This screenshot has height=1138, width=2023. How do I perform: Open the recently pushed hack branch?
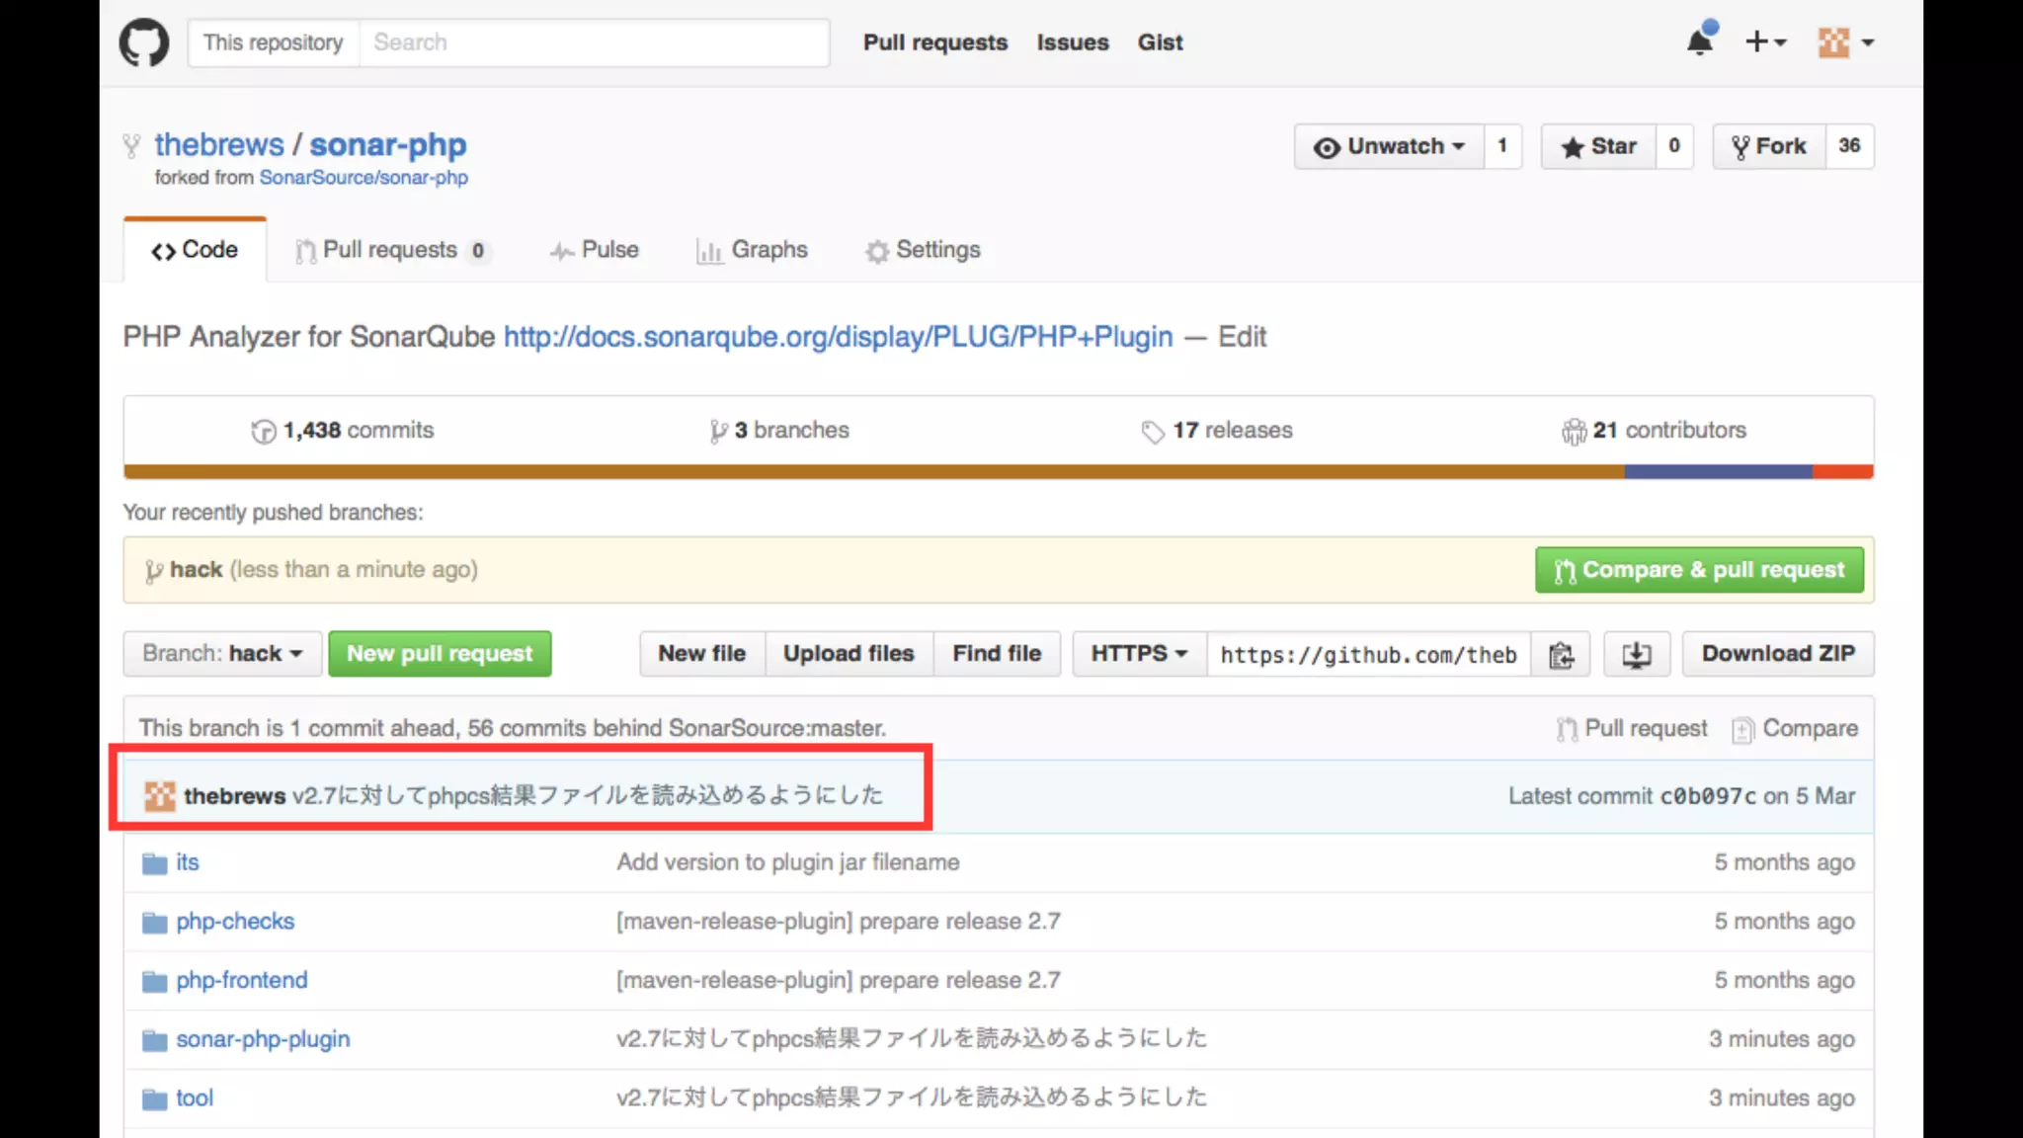coord(196,570)
